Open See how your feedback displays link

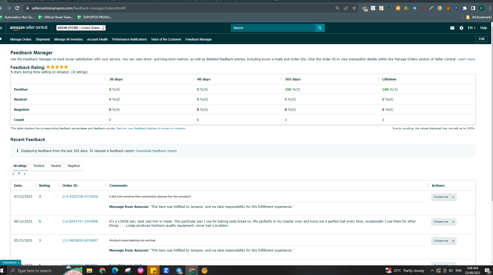pos(151,128)
